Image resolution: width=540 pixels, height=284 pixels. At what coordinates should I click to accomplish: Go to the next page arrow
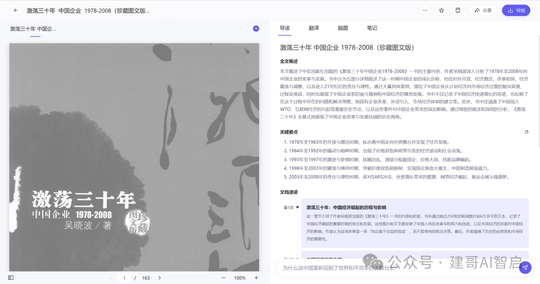[x=159, y=278]
